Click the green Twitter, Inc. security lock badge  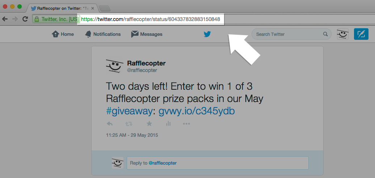56,19
